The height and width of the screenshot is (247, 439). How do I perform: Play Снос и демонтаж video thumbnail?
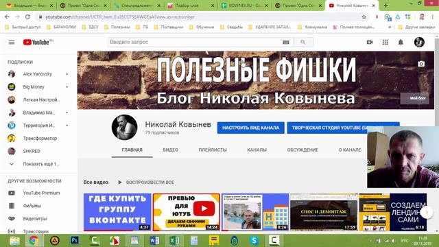(x=324, y=212)
